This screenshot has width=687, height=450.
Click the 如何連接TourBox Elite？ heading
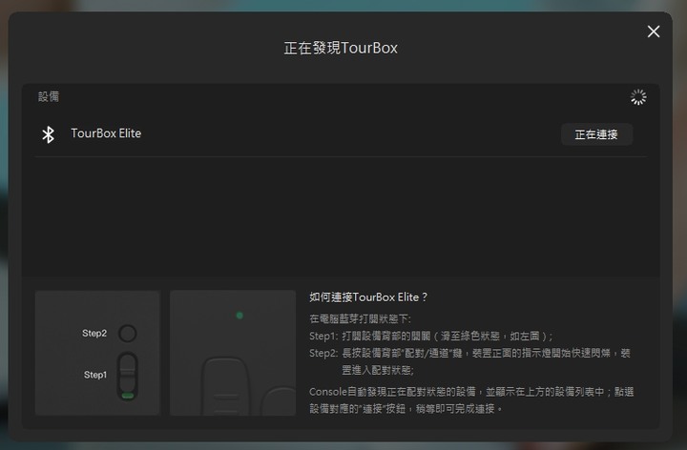(x=368, y=297)
